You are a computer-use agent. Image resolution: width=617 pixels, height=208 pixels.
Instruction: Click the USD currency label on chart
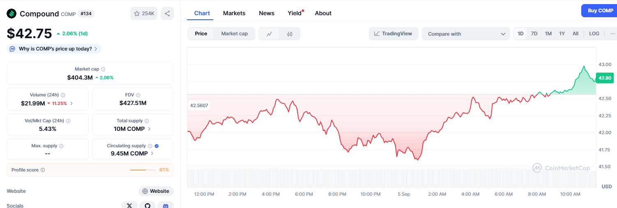tap(607, 187)
